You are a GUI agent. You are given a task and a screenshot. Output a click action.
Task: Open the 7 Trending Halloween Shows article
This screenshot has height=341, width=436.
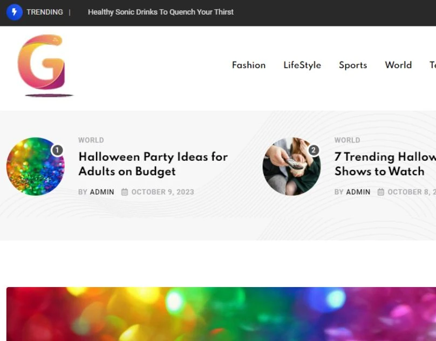point(384,164)
